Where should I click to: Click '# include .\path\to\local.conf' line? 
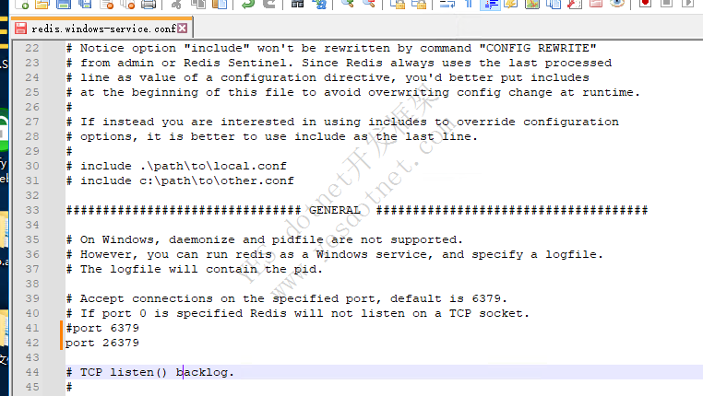point(176,166)
